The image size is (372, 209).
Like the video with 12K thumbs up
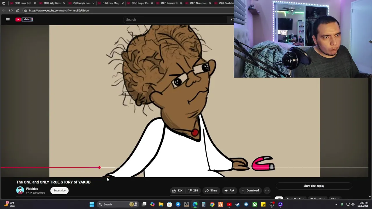click(177, 190)
